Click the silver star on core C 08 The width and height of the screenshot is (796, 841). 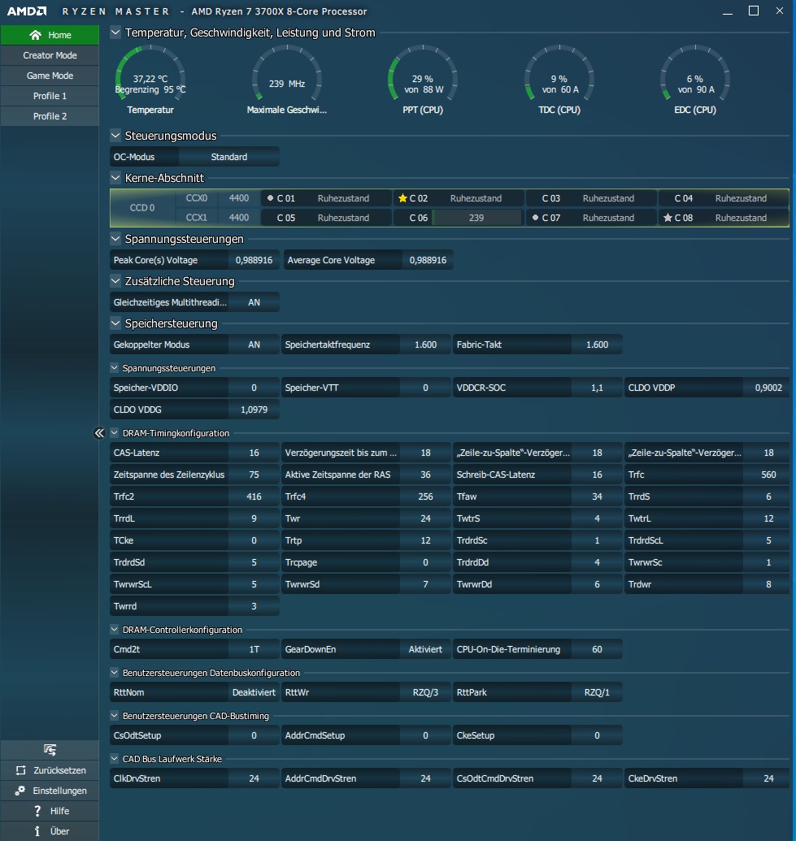click(668, 218)
